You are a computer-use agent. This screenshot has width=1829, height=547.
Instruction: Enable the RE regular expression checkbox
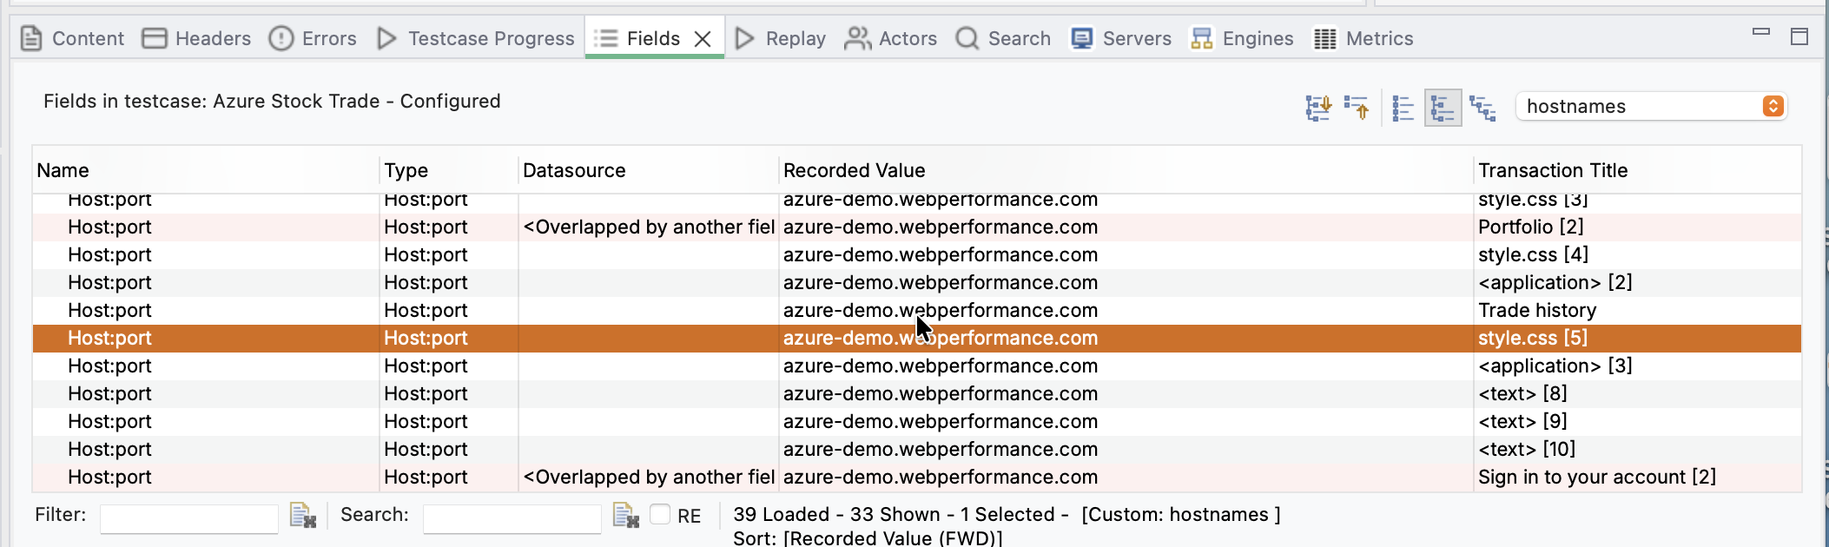660,514
